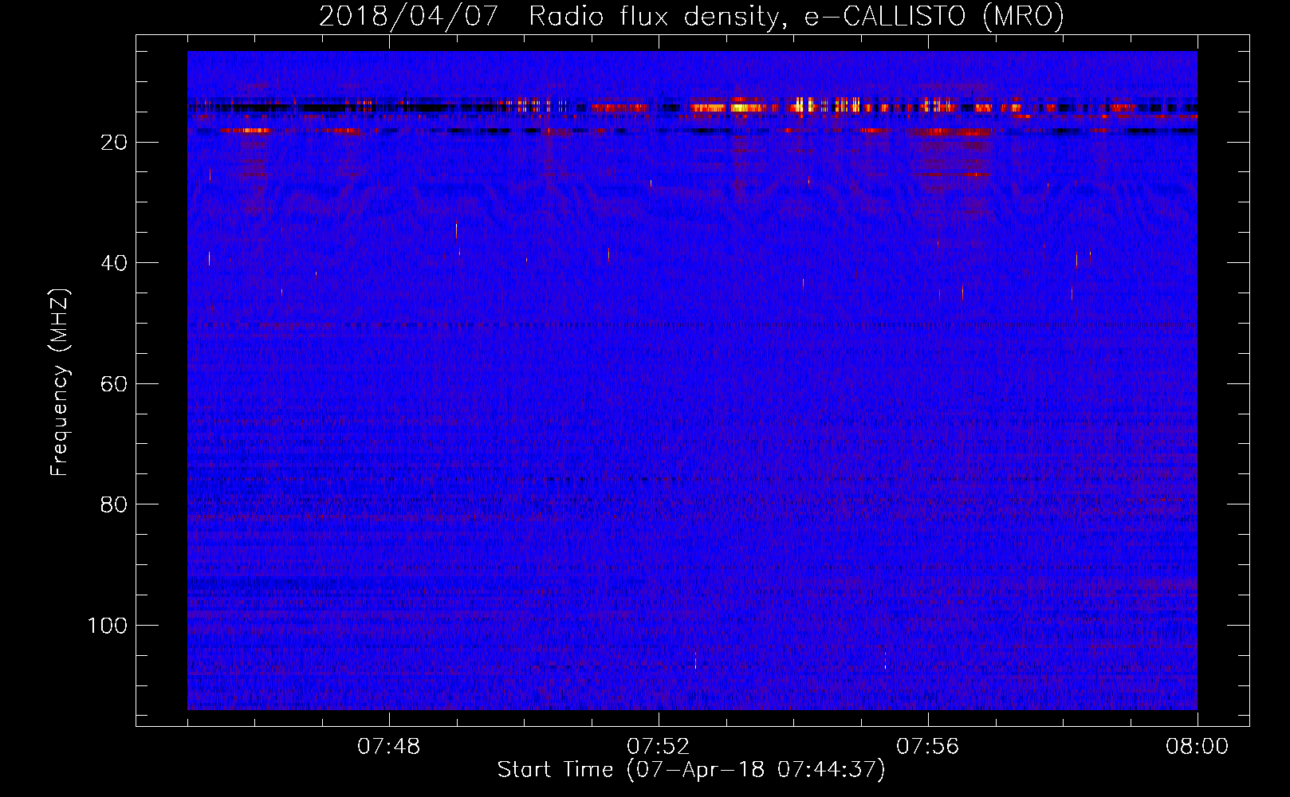Screen dimensions: 1290x797
Task: Click the 07:48 time tick label
Action: click(389, 747)
